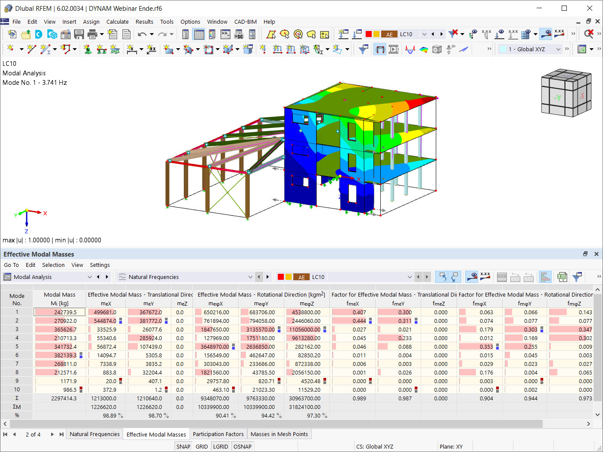
Task: Click the animation film-strip icon
Action: tap(393, 50)
